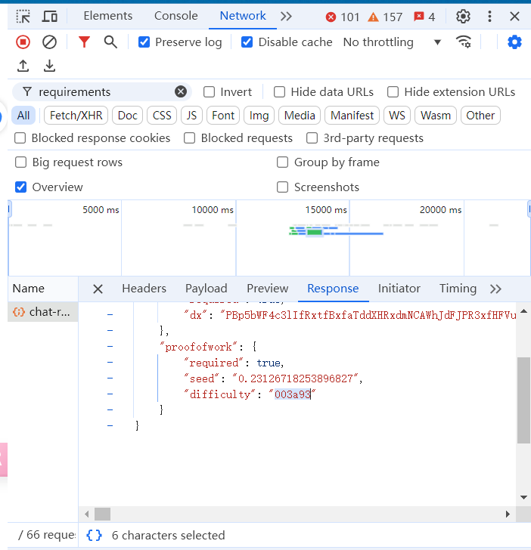Click the import HAR upload icon
The width and height of the screenshot is (531, 550).
click(x=23, y=66)
